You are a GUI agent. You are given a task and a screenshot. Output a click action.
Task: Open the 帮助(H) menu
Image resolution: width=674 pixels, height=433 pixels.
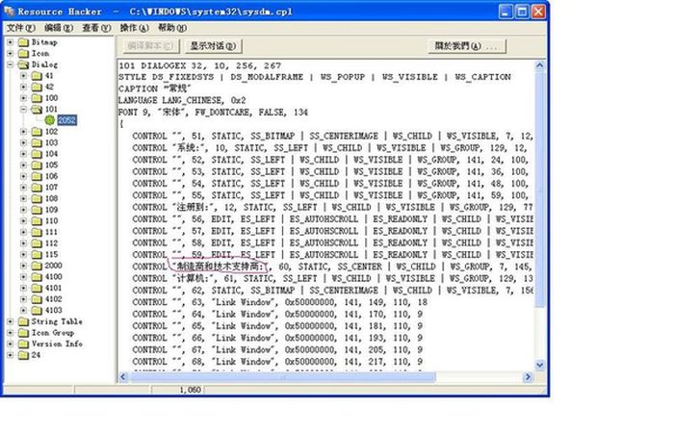coord(172,28)
